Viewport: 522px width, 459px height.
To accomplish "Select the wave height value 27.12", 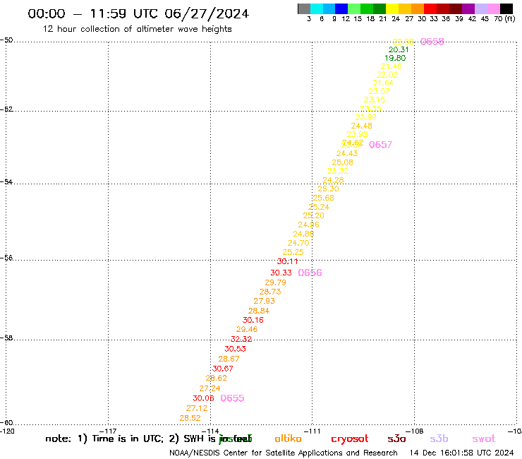I will (x=197, y=408).
